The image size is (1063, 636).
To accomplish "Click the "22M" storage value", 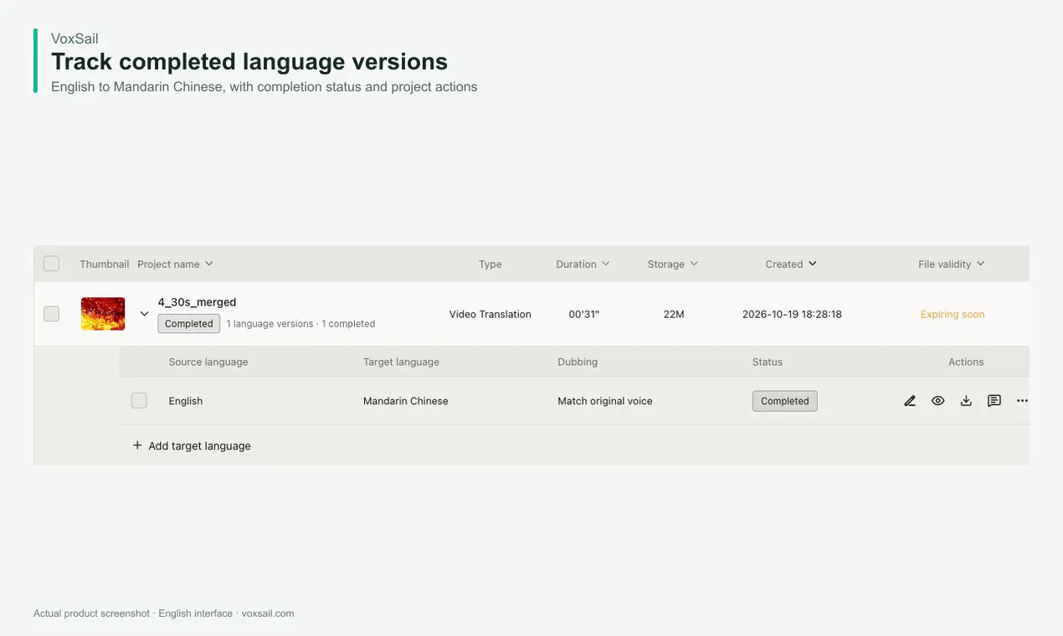I will click(x=674, y=315).
